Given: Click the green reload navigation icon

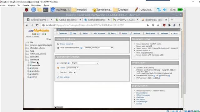Looking at the screenshot, I should (x=45, y=34).
